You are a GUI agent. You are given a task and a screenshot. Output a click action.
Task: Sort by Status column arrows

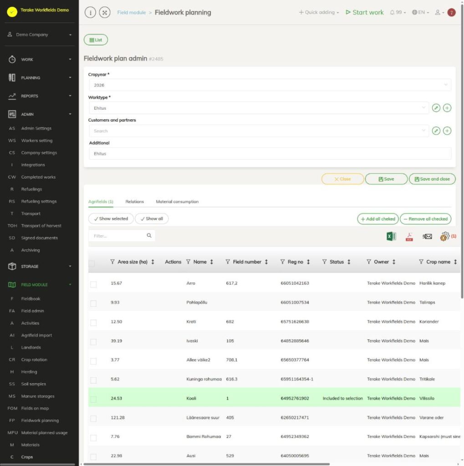click(x=349, y=262)
